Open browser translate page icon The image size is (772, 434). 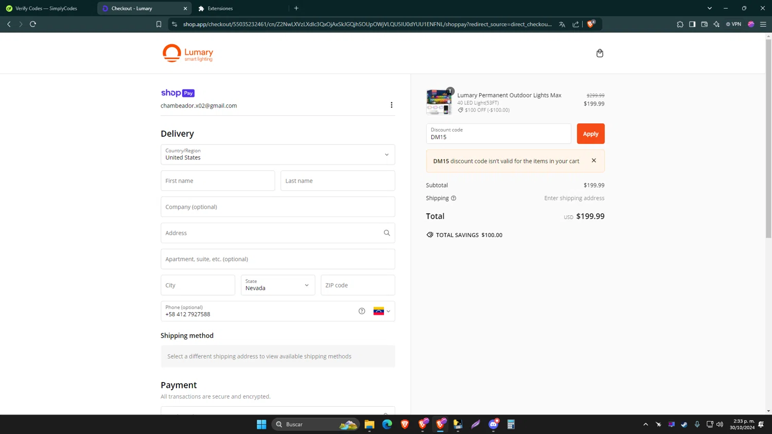coord(562,24)
